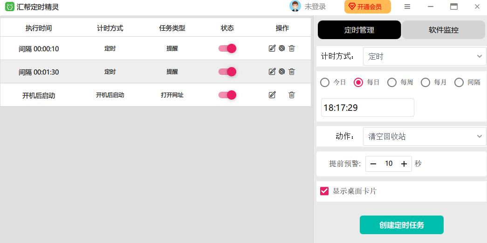
Task: Delete the 间隔 00:01:30 task
Action: point(292,72)
